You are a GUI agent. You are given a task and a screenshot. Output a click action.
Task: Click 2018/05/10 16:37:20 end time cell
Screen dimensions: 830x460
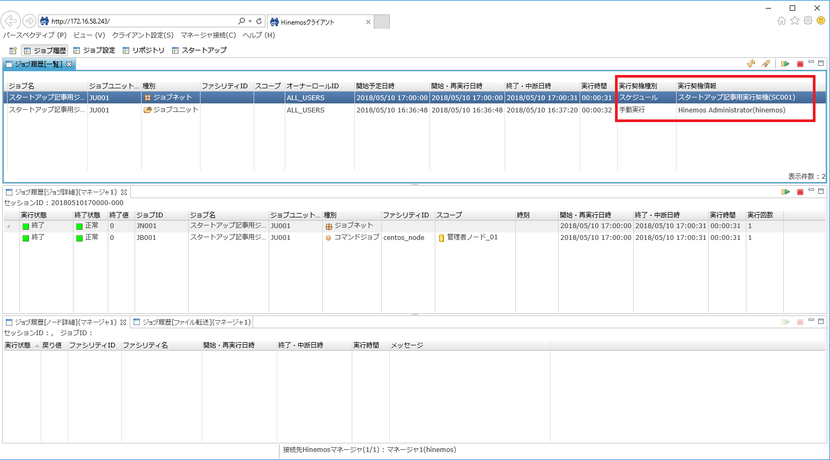[x=542, y=110]
